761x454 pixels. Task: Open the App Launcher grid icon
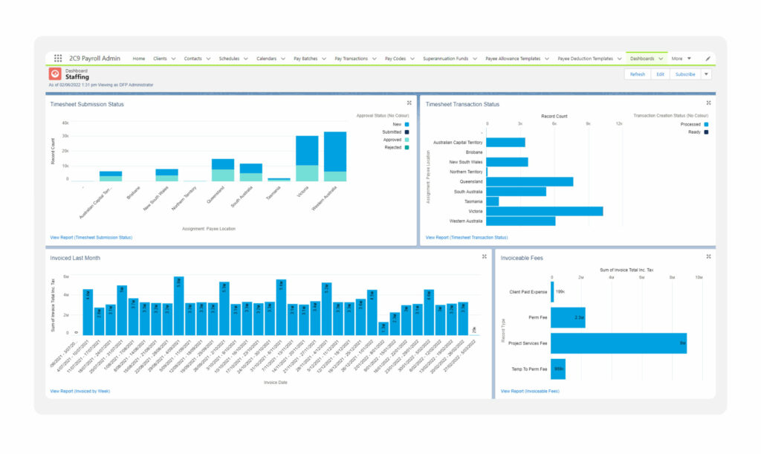coord(58,58)
